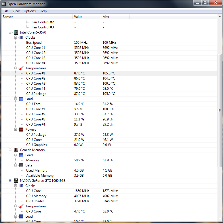Select the Available Memory row
The height and width of the screenshot is (223, 223).
pyautogui.click(x=109, y=176)
